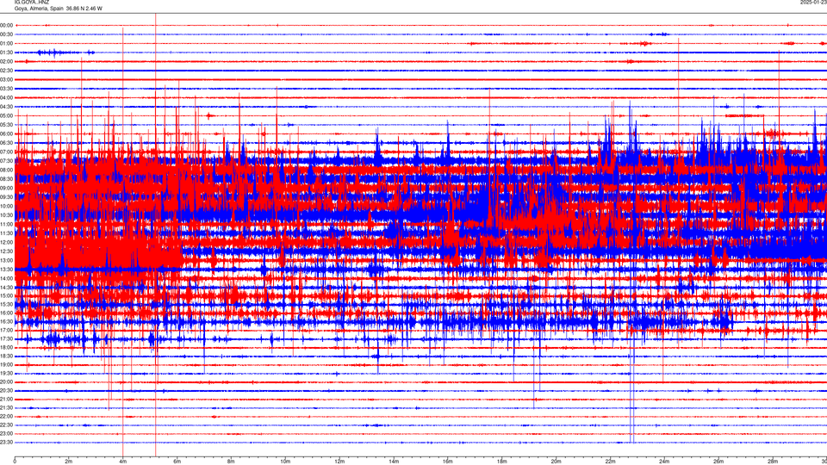Select the 13:00 time row label
Image resolution: width=827 pixels, height=465 pixels.
[x=6, y=260]
